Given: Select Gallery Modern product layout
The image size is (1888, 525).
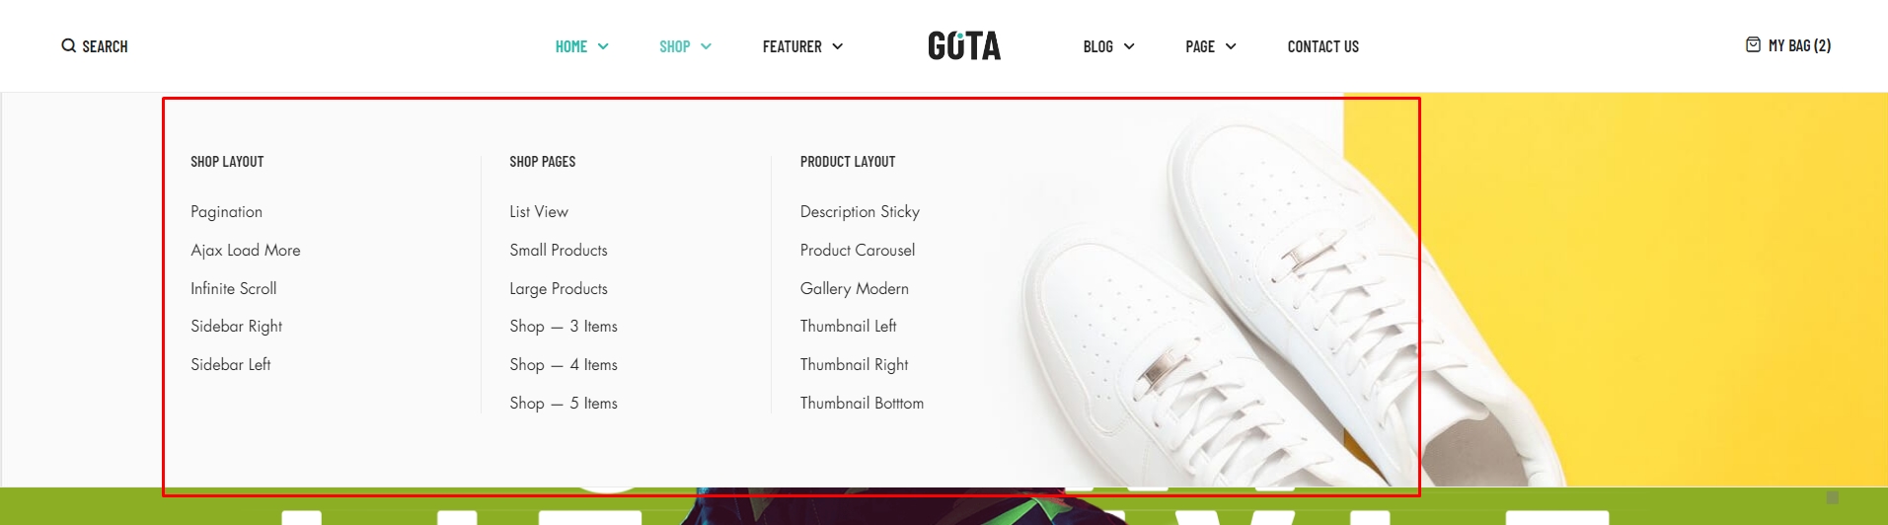Looking at the screenshot, I should coord(855,288).
